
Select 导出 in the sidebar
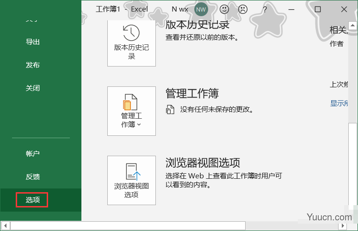33,42
